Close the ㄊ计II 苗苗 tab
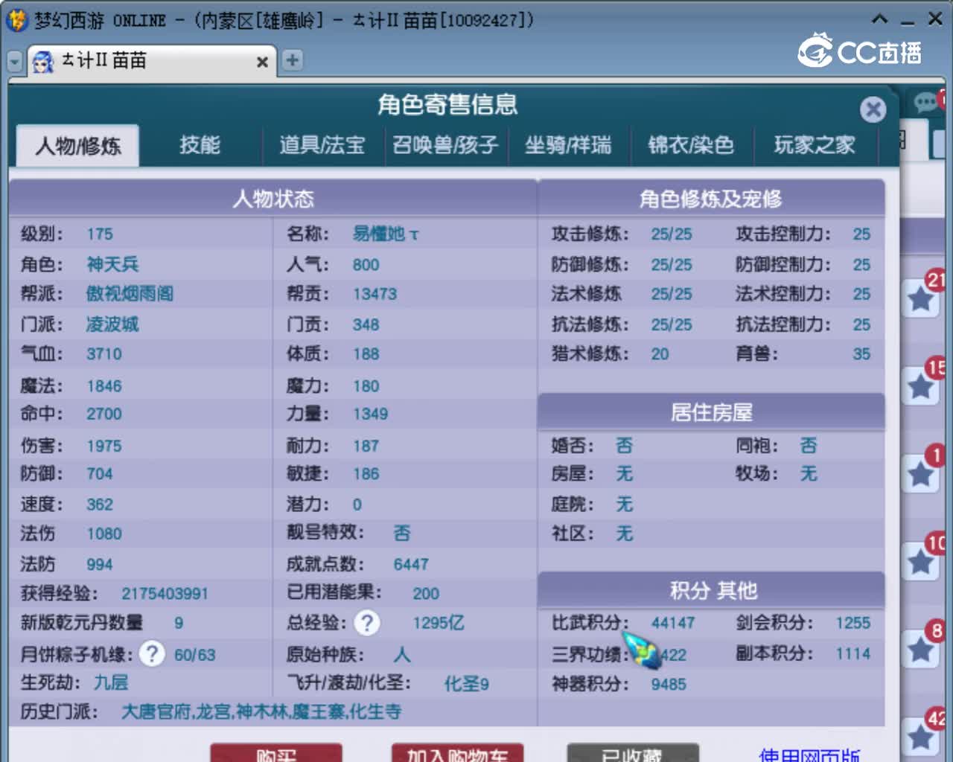This screenshot has width=953, height=762. [262, 63]
